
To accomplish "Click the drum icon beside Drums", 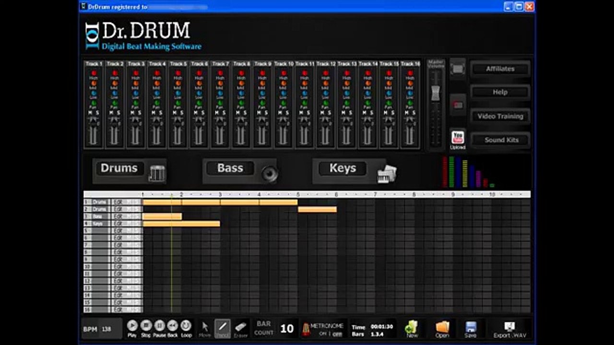I will 156,173.
